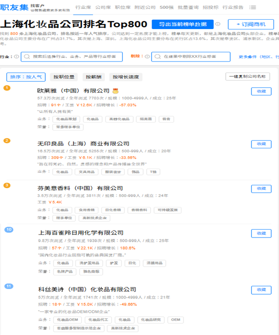
Task: Open the 批量查询 navigation item
Action: (x=188, y=7)
